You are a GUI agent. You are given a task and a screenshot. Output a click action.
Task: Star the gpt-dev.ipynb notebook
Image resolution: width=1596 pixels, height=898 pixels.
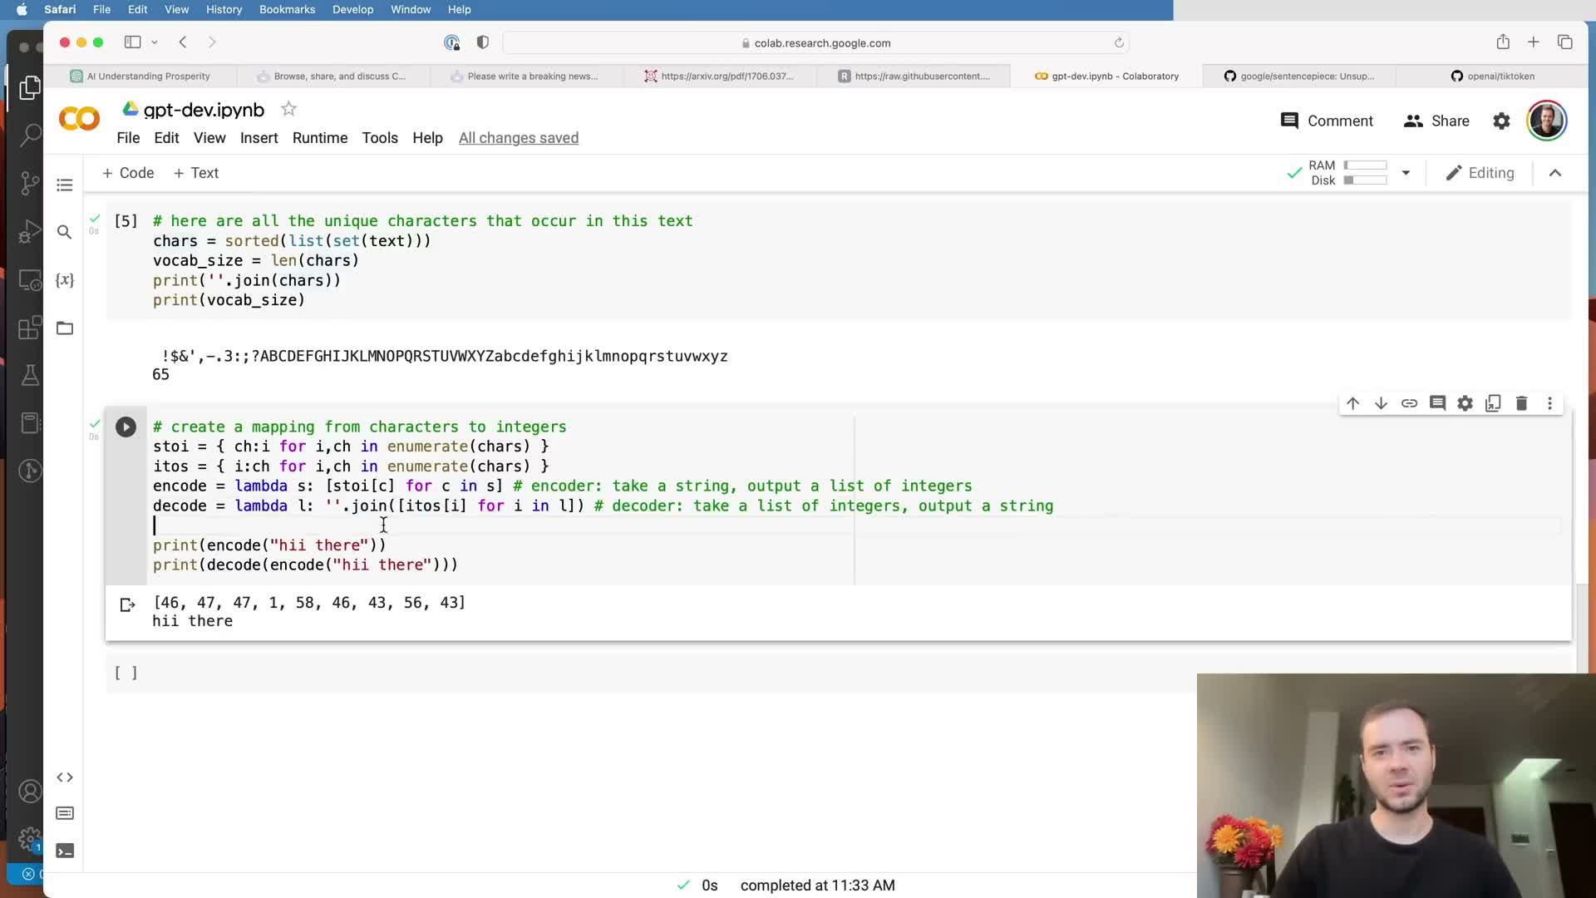pos(288,109)
